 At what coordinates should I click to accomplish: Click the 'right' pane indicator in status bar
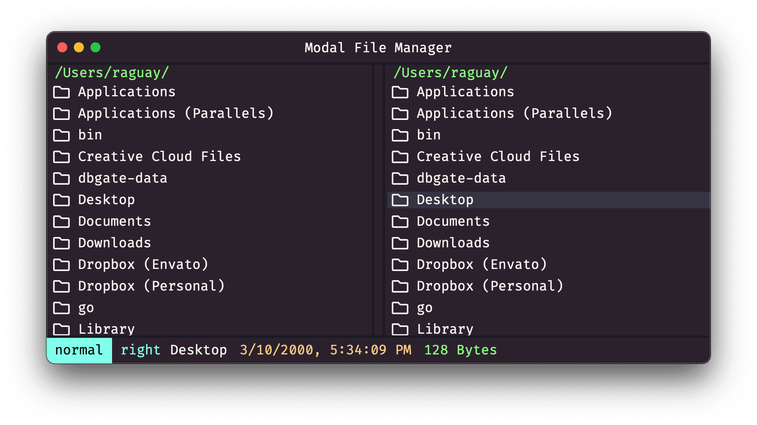coord(140,350)
